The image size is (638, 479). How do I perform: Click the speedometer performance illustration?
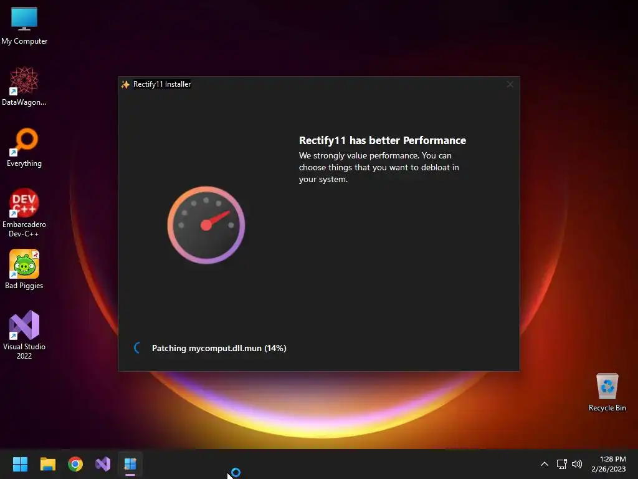pyautogui.click(x=206, y=225)
